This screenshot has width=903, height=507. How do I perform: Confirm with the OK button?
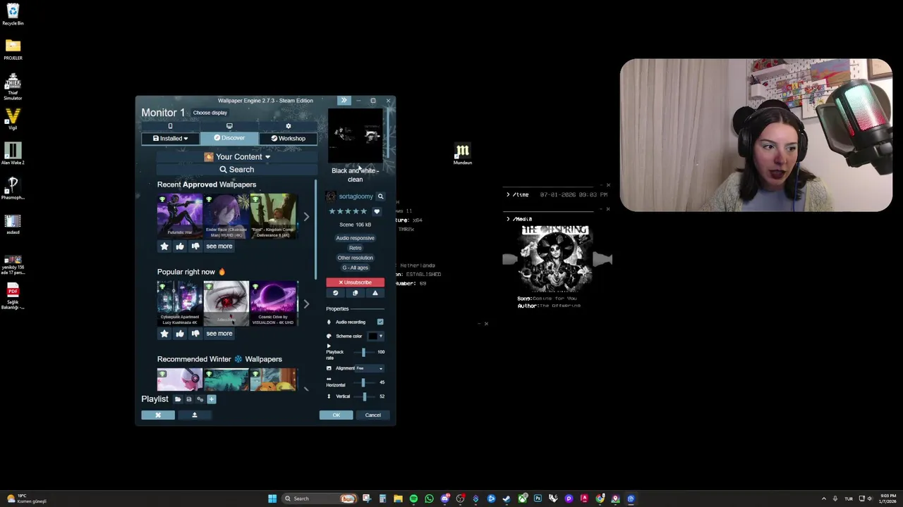pos(336,415)
